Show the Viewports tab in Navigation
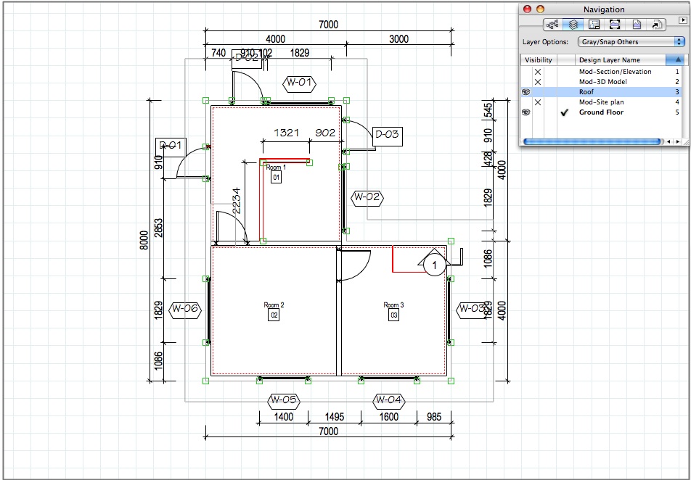 tap(615, 25)
